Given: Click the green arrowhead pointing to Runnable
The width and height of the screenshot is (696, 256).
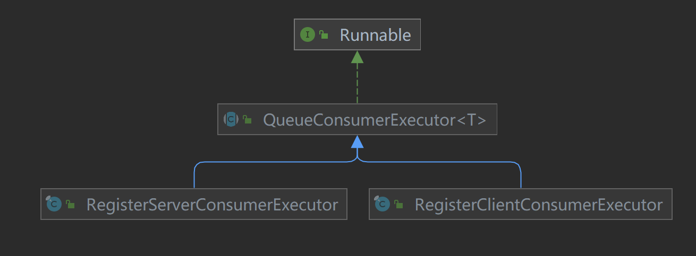Looking at the screenshot, I should pyautogui.click(x=357, y=57).
